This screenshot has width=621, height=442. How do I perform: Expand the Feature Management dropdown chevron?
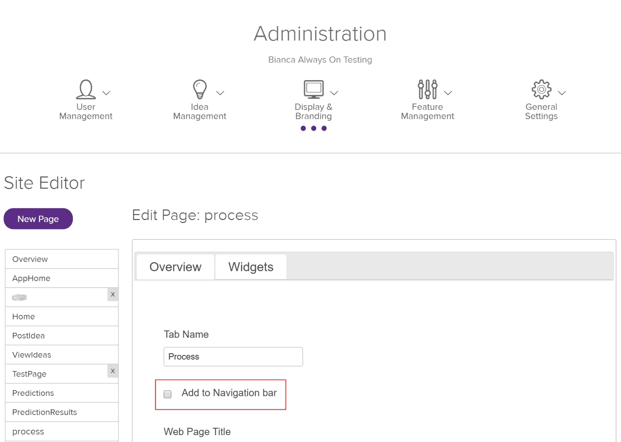click(x=448, y=93)
